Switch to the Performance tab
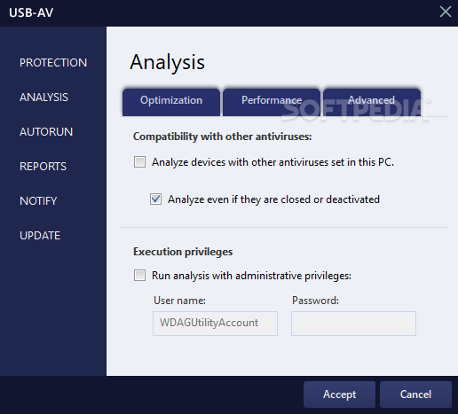458x414 pixels. tap(272, 102)
